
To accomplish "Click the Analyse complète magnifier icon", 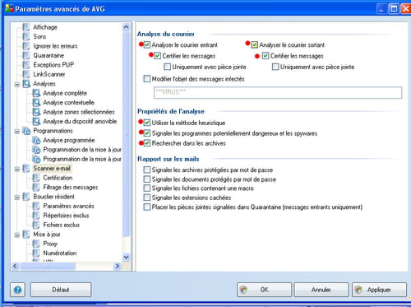I will point(36,93).
